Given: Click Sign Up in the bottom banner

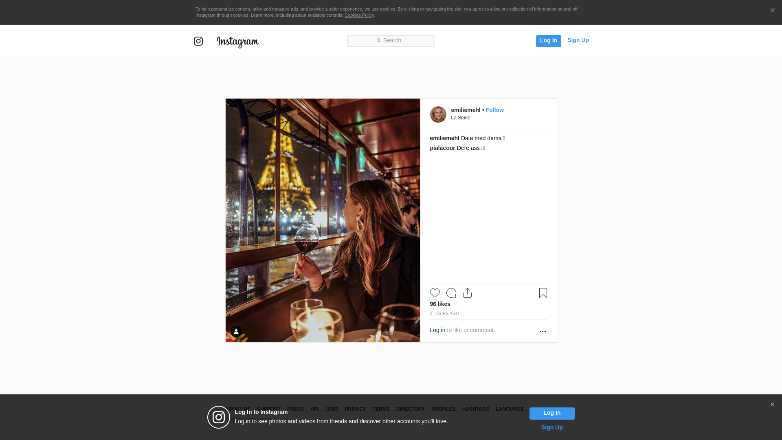Looking at the screenshot, I should (x=552, y=427).
